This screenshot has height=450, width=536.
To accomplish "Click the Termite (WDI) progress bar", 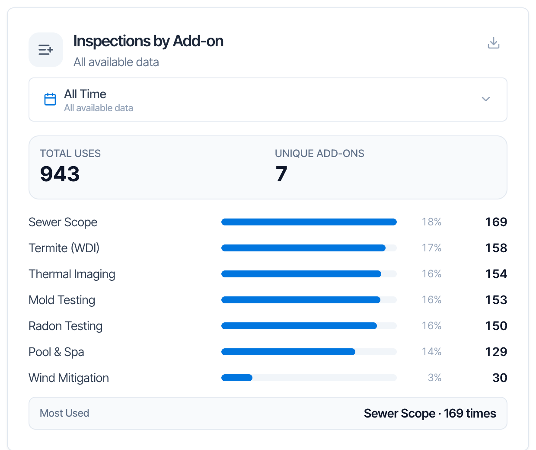I will (x=309, y=248).
